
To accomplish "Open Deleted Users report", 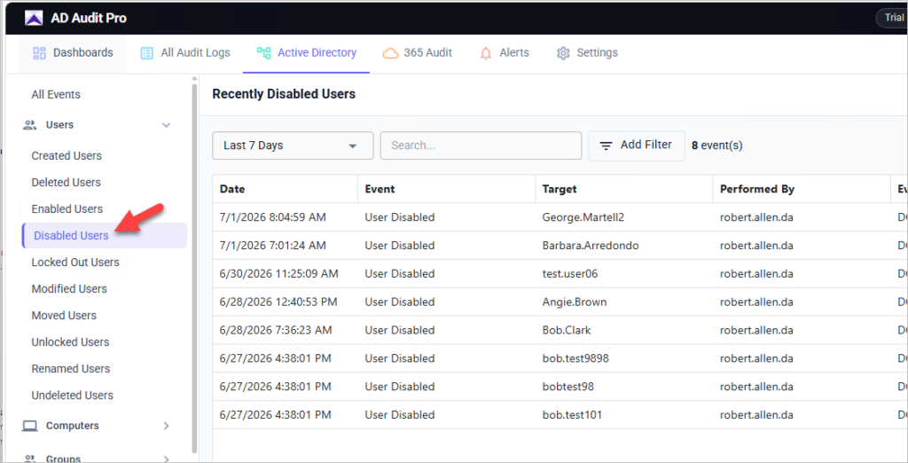I will (66, 183).
